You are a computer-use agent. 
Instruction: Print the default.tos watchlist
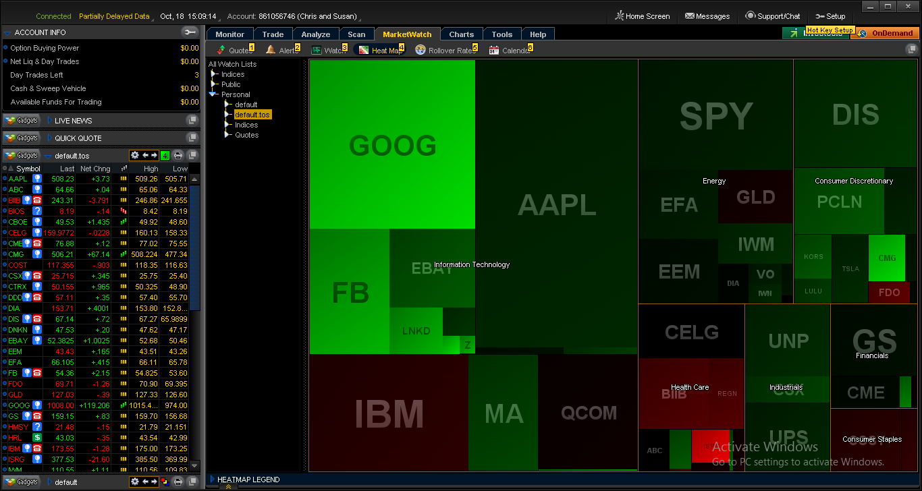[178, 155]
